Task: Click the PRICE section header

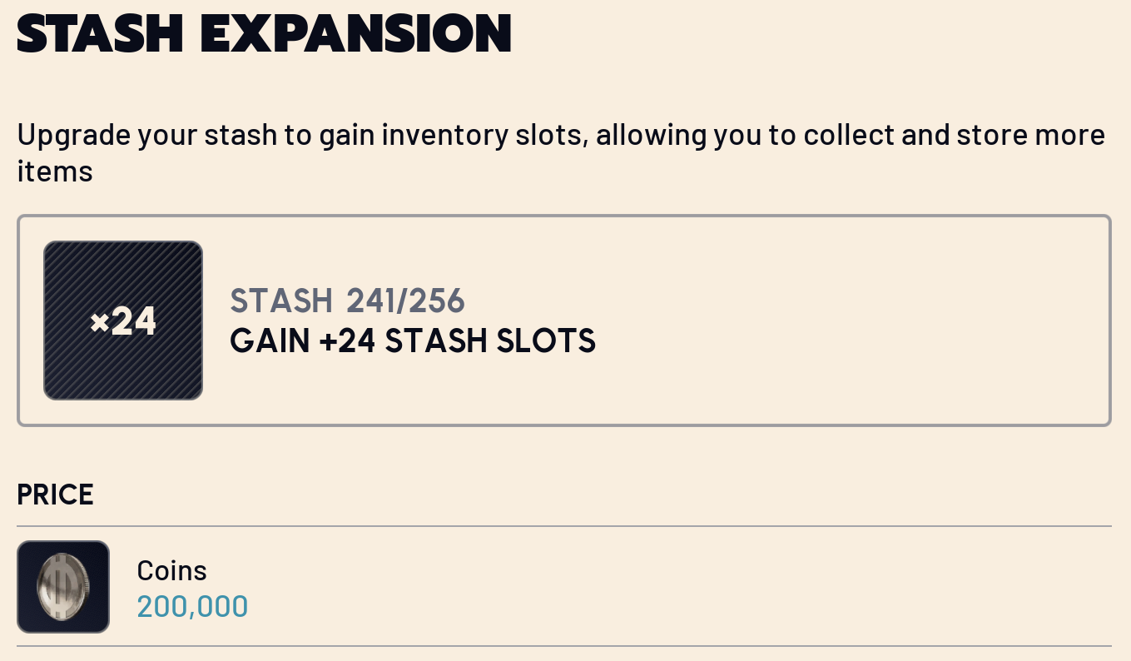Action: [x=55, y=495]
